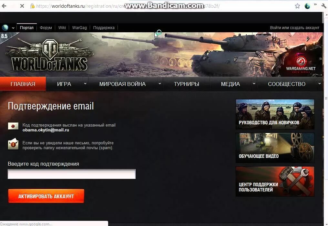Click the browser address bar URL
Image resolution: width=328 pixels, height=226 pixels.
tap(128, 6)
